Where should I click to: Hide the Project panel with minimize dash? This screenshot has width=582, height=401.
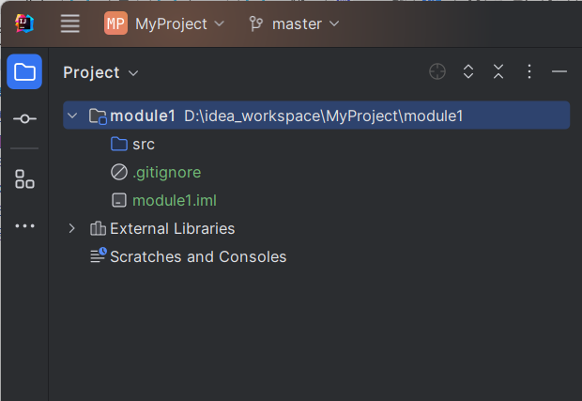pyautogui.click(x=559, y=72)
